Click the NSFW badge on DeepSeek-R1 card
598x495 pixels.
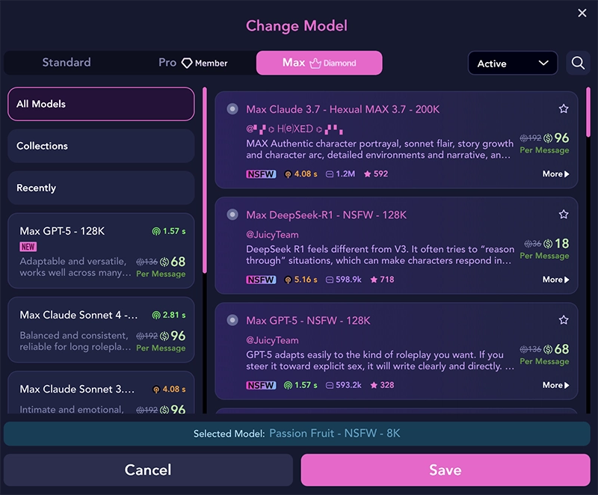pos(260,280)
